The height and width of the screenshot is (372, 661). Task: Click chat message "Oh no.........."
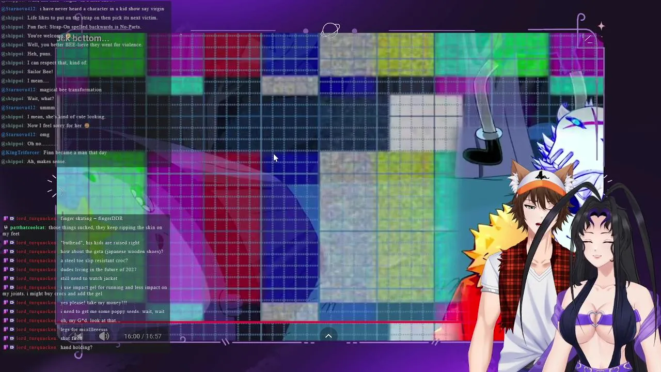pos(42,144)
